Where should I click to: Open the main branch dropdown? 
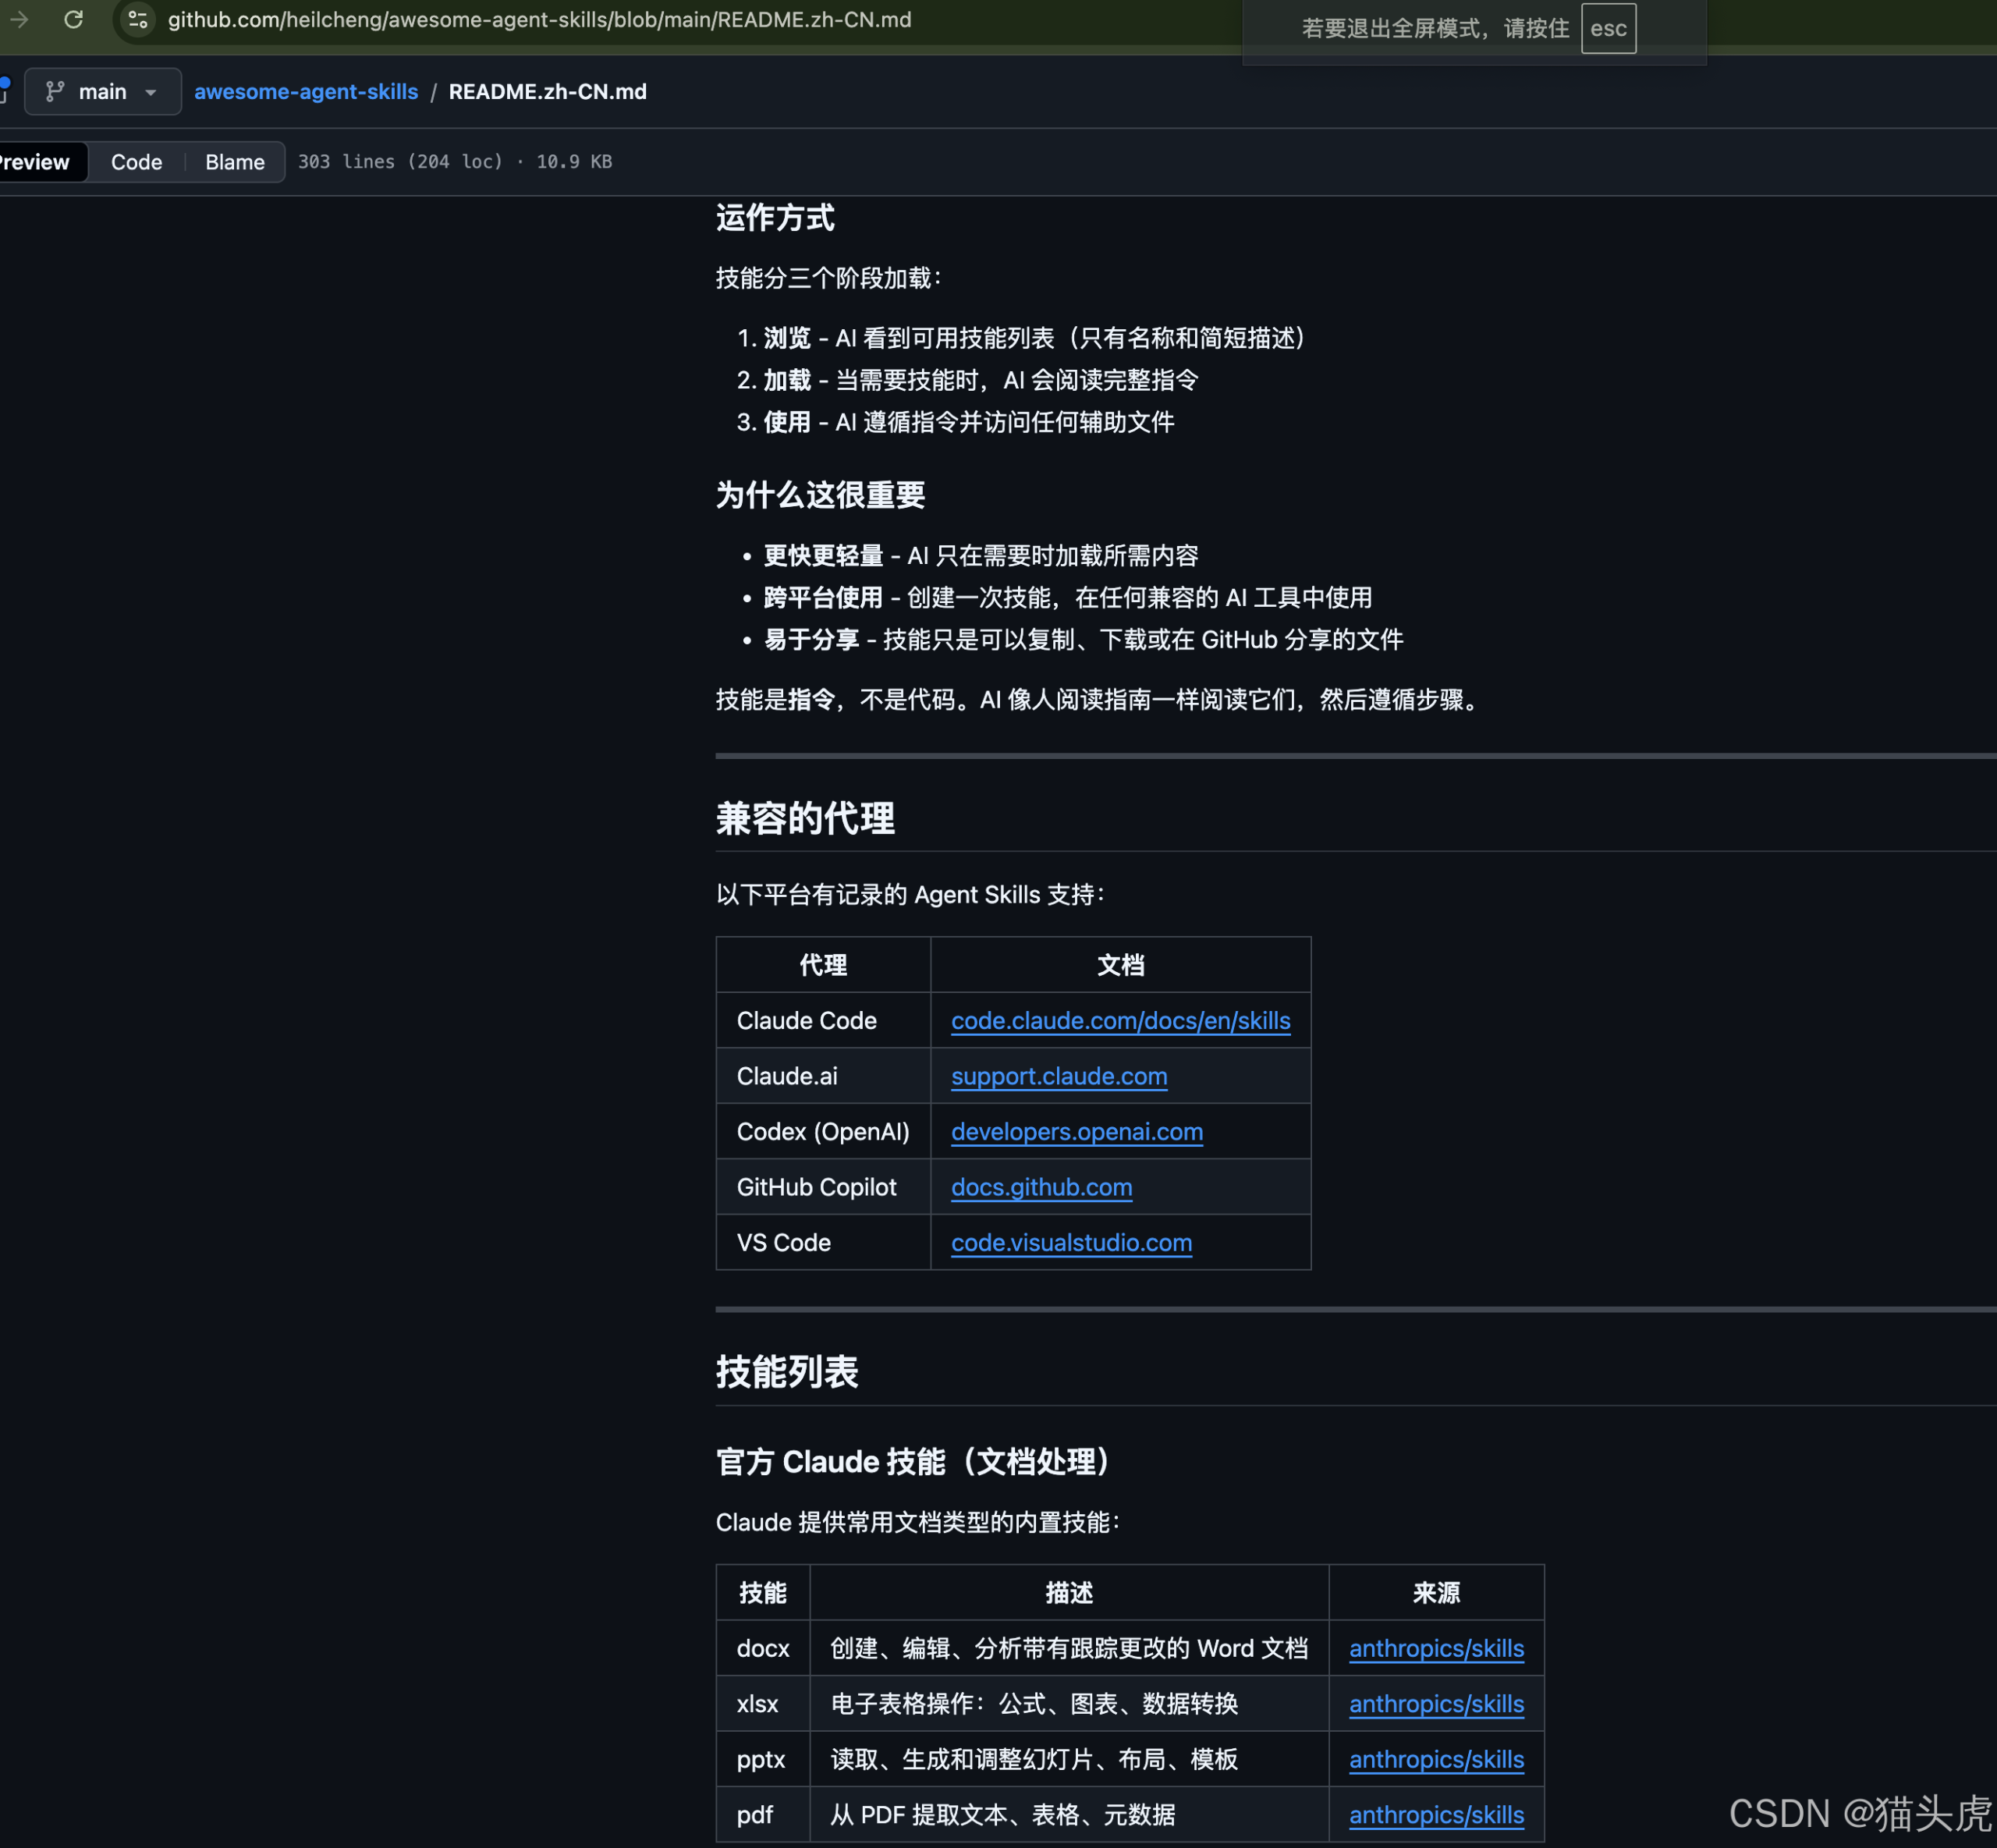(x=103, y=91)
